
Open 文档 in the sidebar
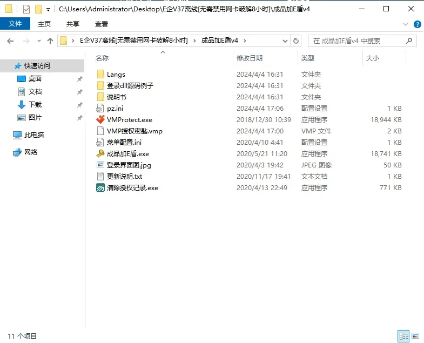tap(35, 92)
